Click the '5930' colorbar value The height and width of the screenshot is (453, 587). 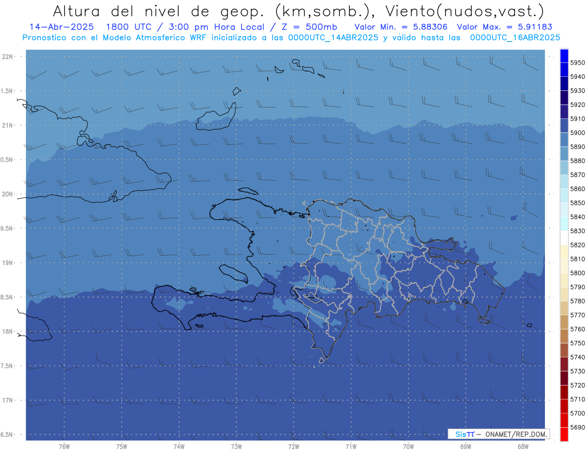578,90
